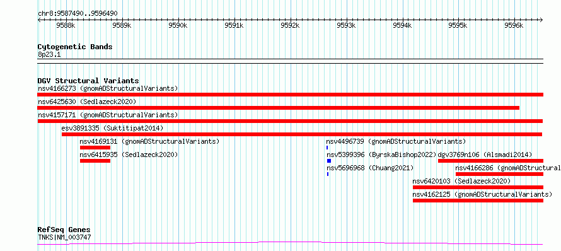This screenshot has height=251, width=561.
Task: Open dgv3769n106 (Alsmadi2014) label
Action: pos(485,155)
